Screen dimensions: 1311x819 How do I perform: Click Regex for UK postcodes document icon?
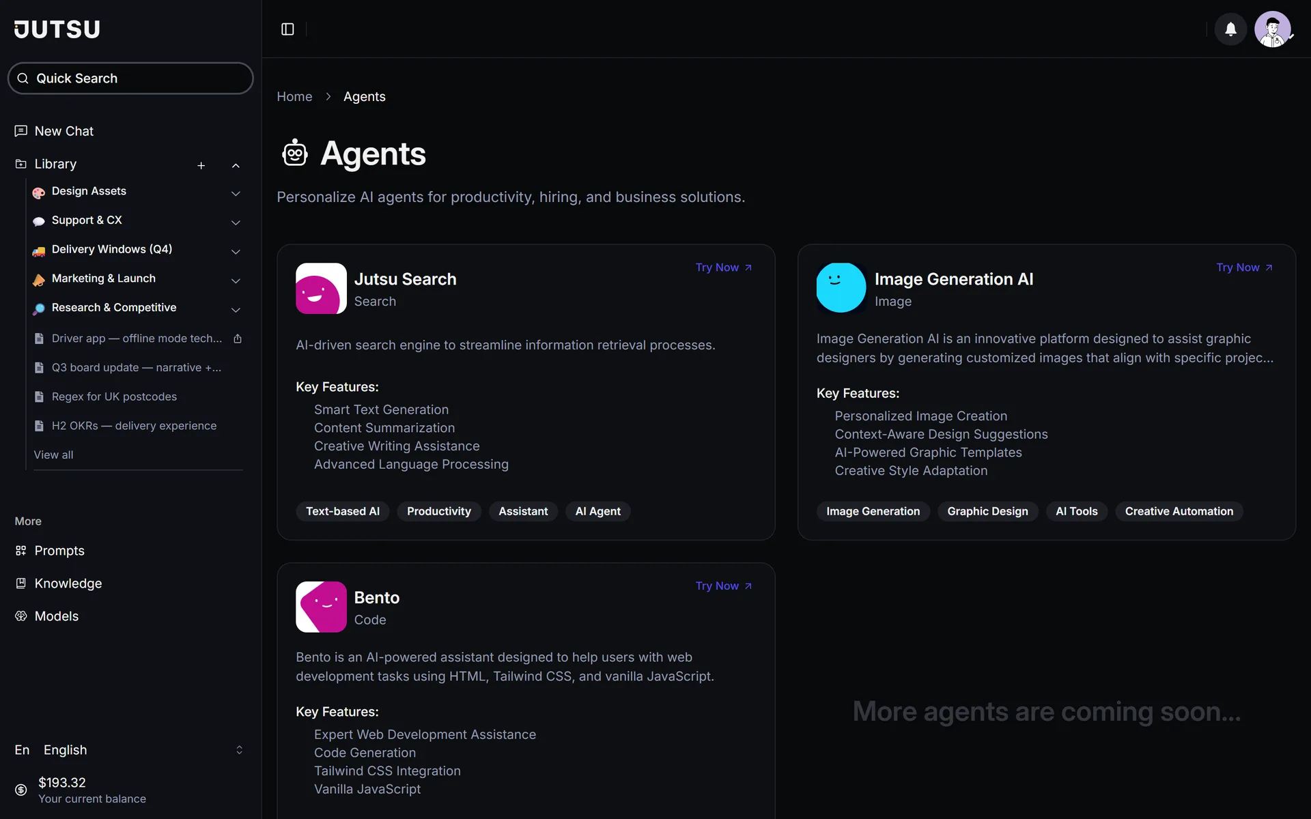(39, 397)
